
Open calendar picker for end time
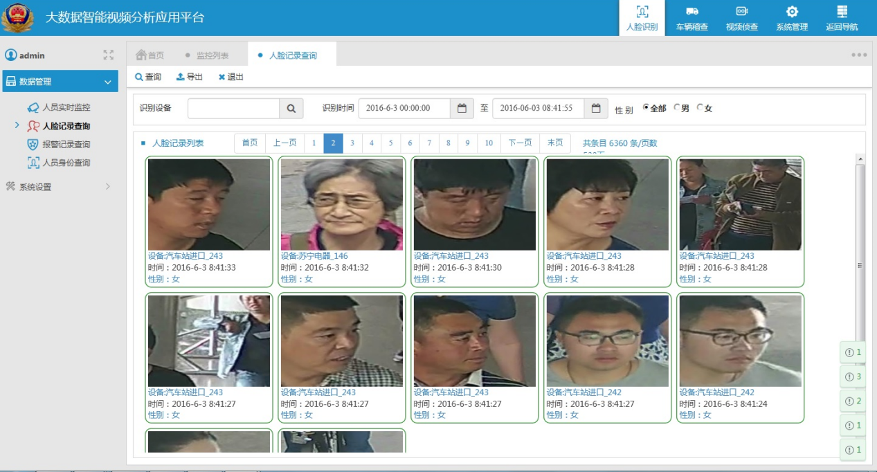[595, 108]
